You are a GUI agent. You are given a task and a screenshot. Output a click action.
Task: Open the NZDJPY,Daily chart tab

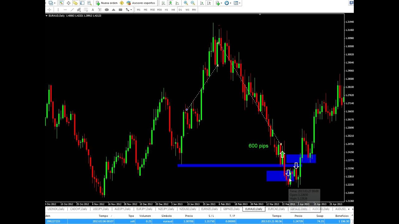(x=166, y=209)
